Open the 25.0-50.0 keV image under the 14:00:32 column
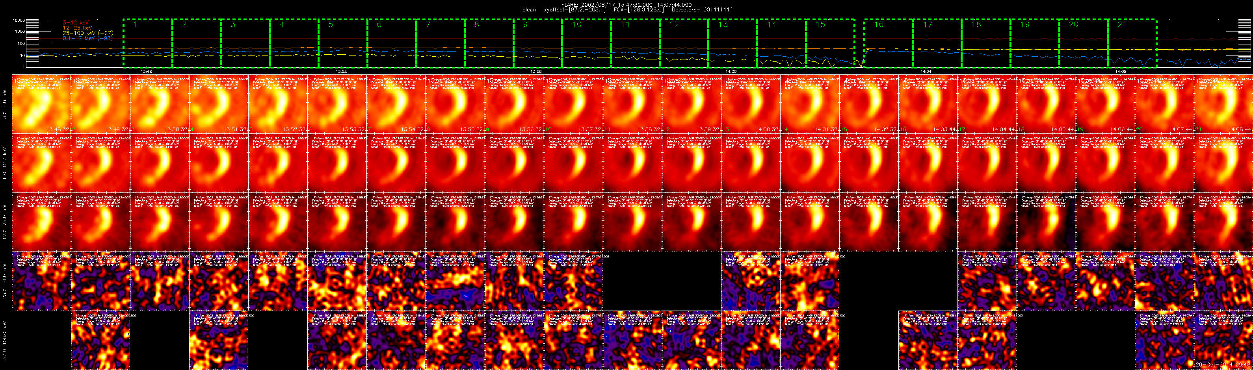 tap(751, 281)
